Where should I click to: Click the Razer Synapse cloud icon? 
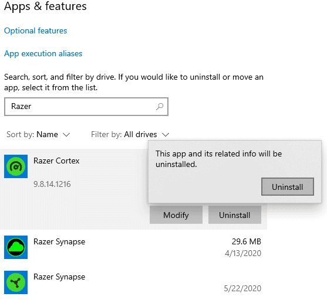(16, 247)
